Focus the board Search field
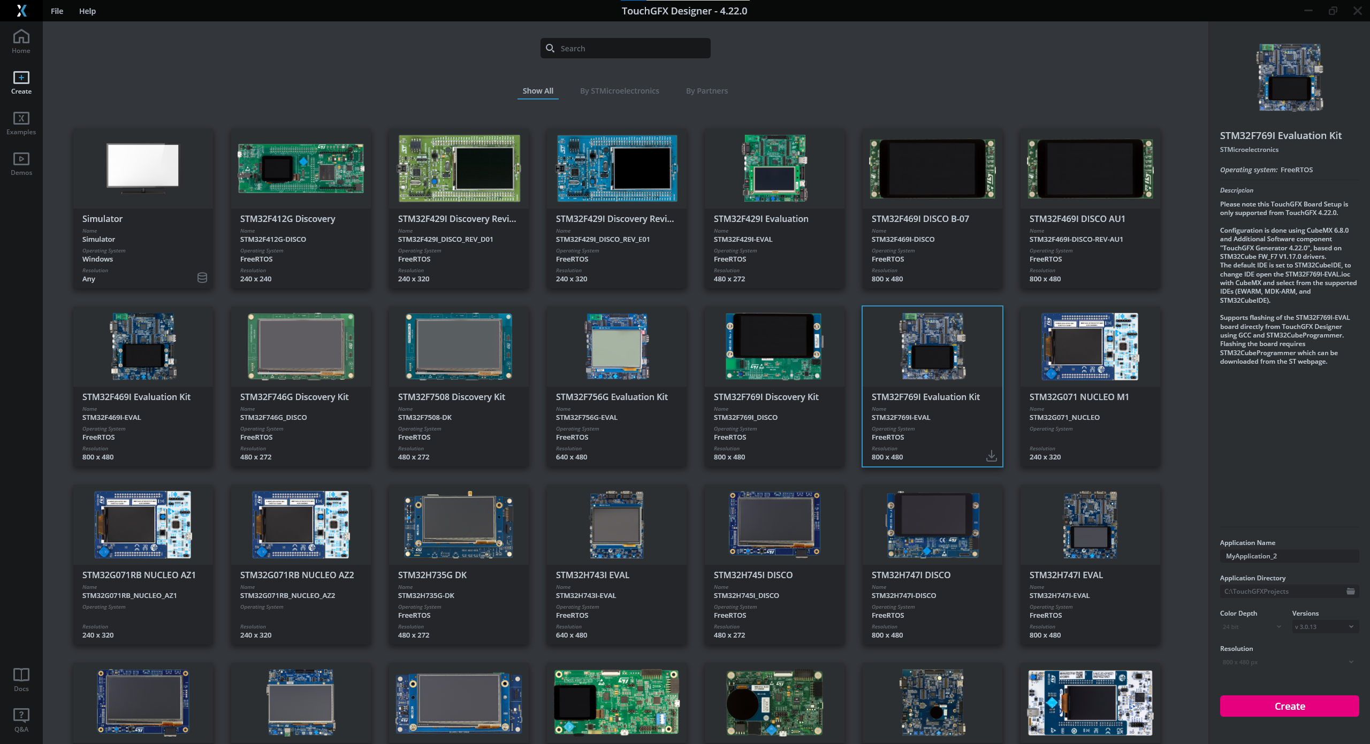 point(626,48)
